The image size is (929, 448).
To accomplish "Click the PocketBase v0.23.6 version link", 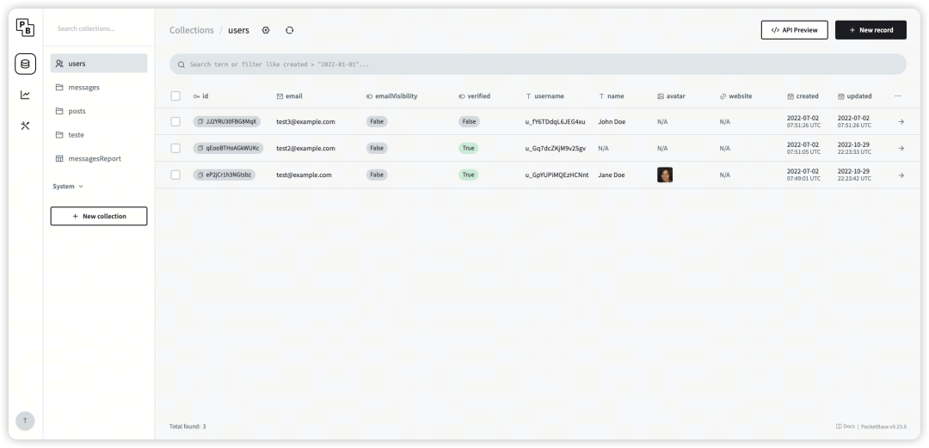I will [883, 427].
